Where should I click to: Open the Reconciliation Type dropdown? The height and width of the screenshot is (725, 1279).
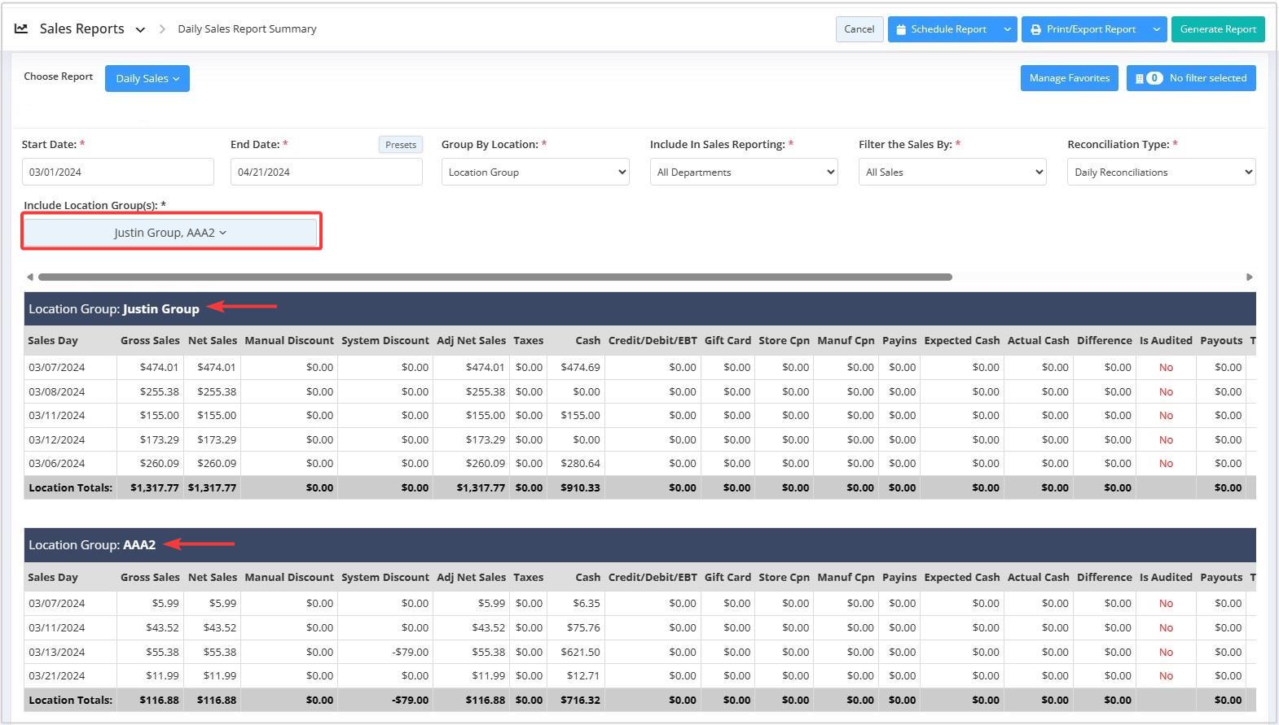pos(1161,172)
